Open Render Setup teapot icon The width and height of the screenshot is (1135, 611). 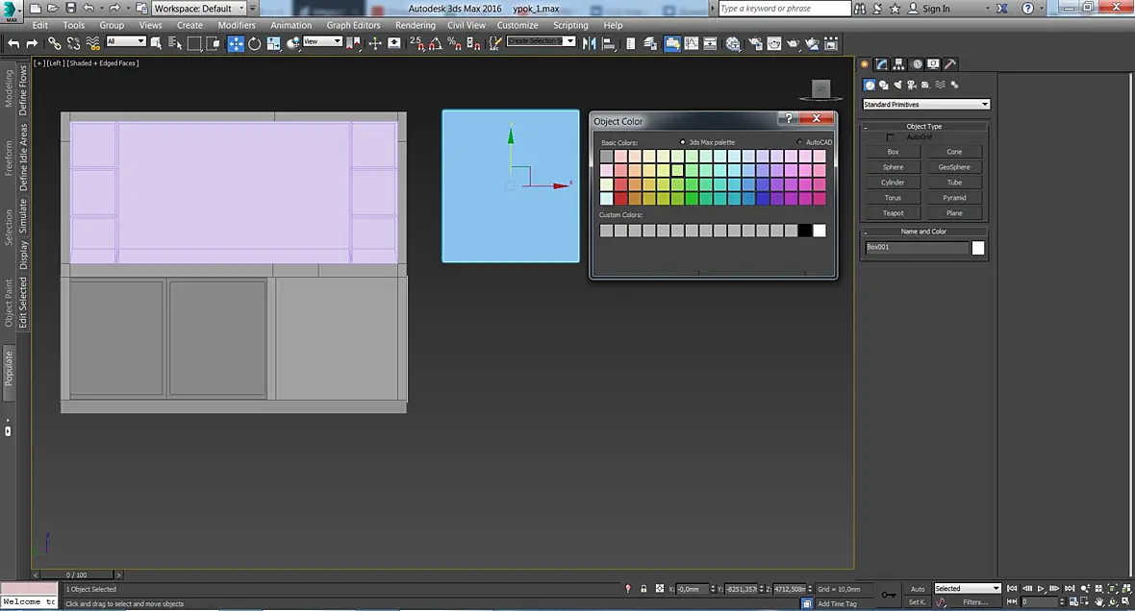tap(755, 43)
